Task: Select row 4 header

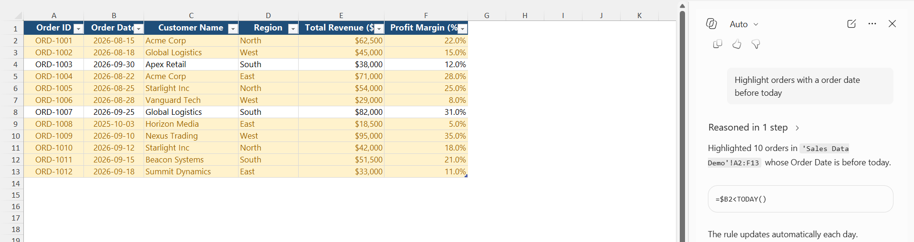Action: [x=15, y=64]
